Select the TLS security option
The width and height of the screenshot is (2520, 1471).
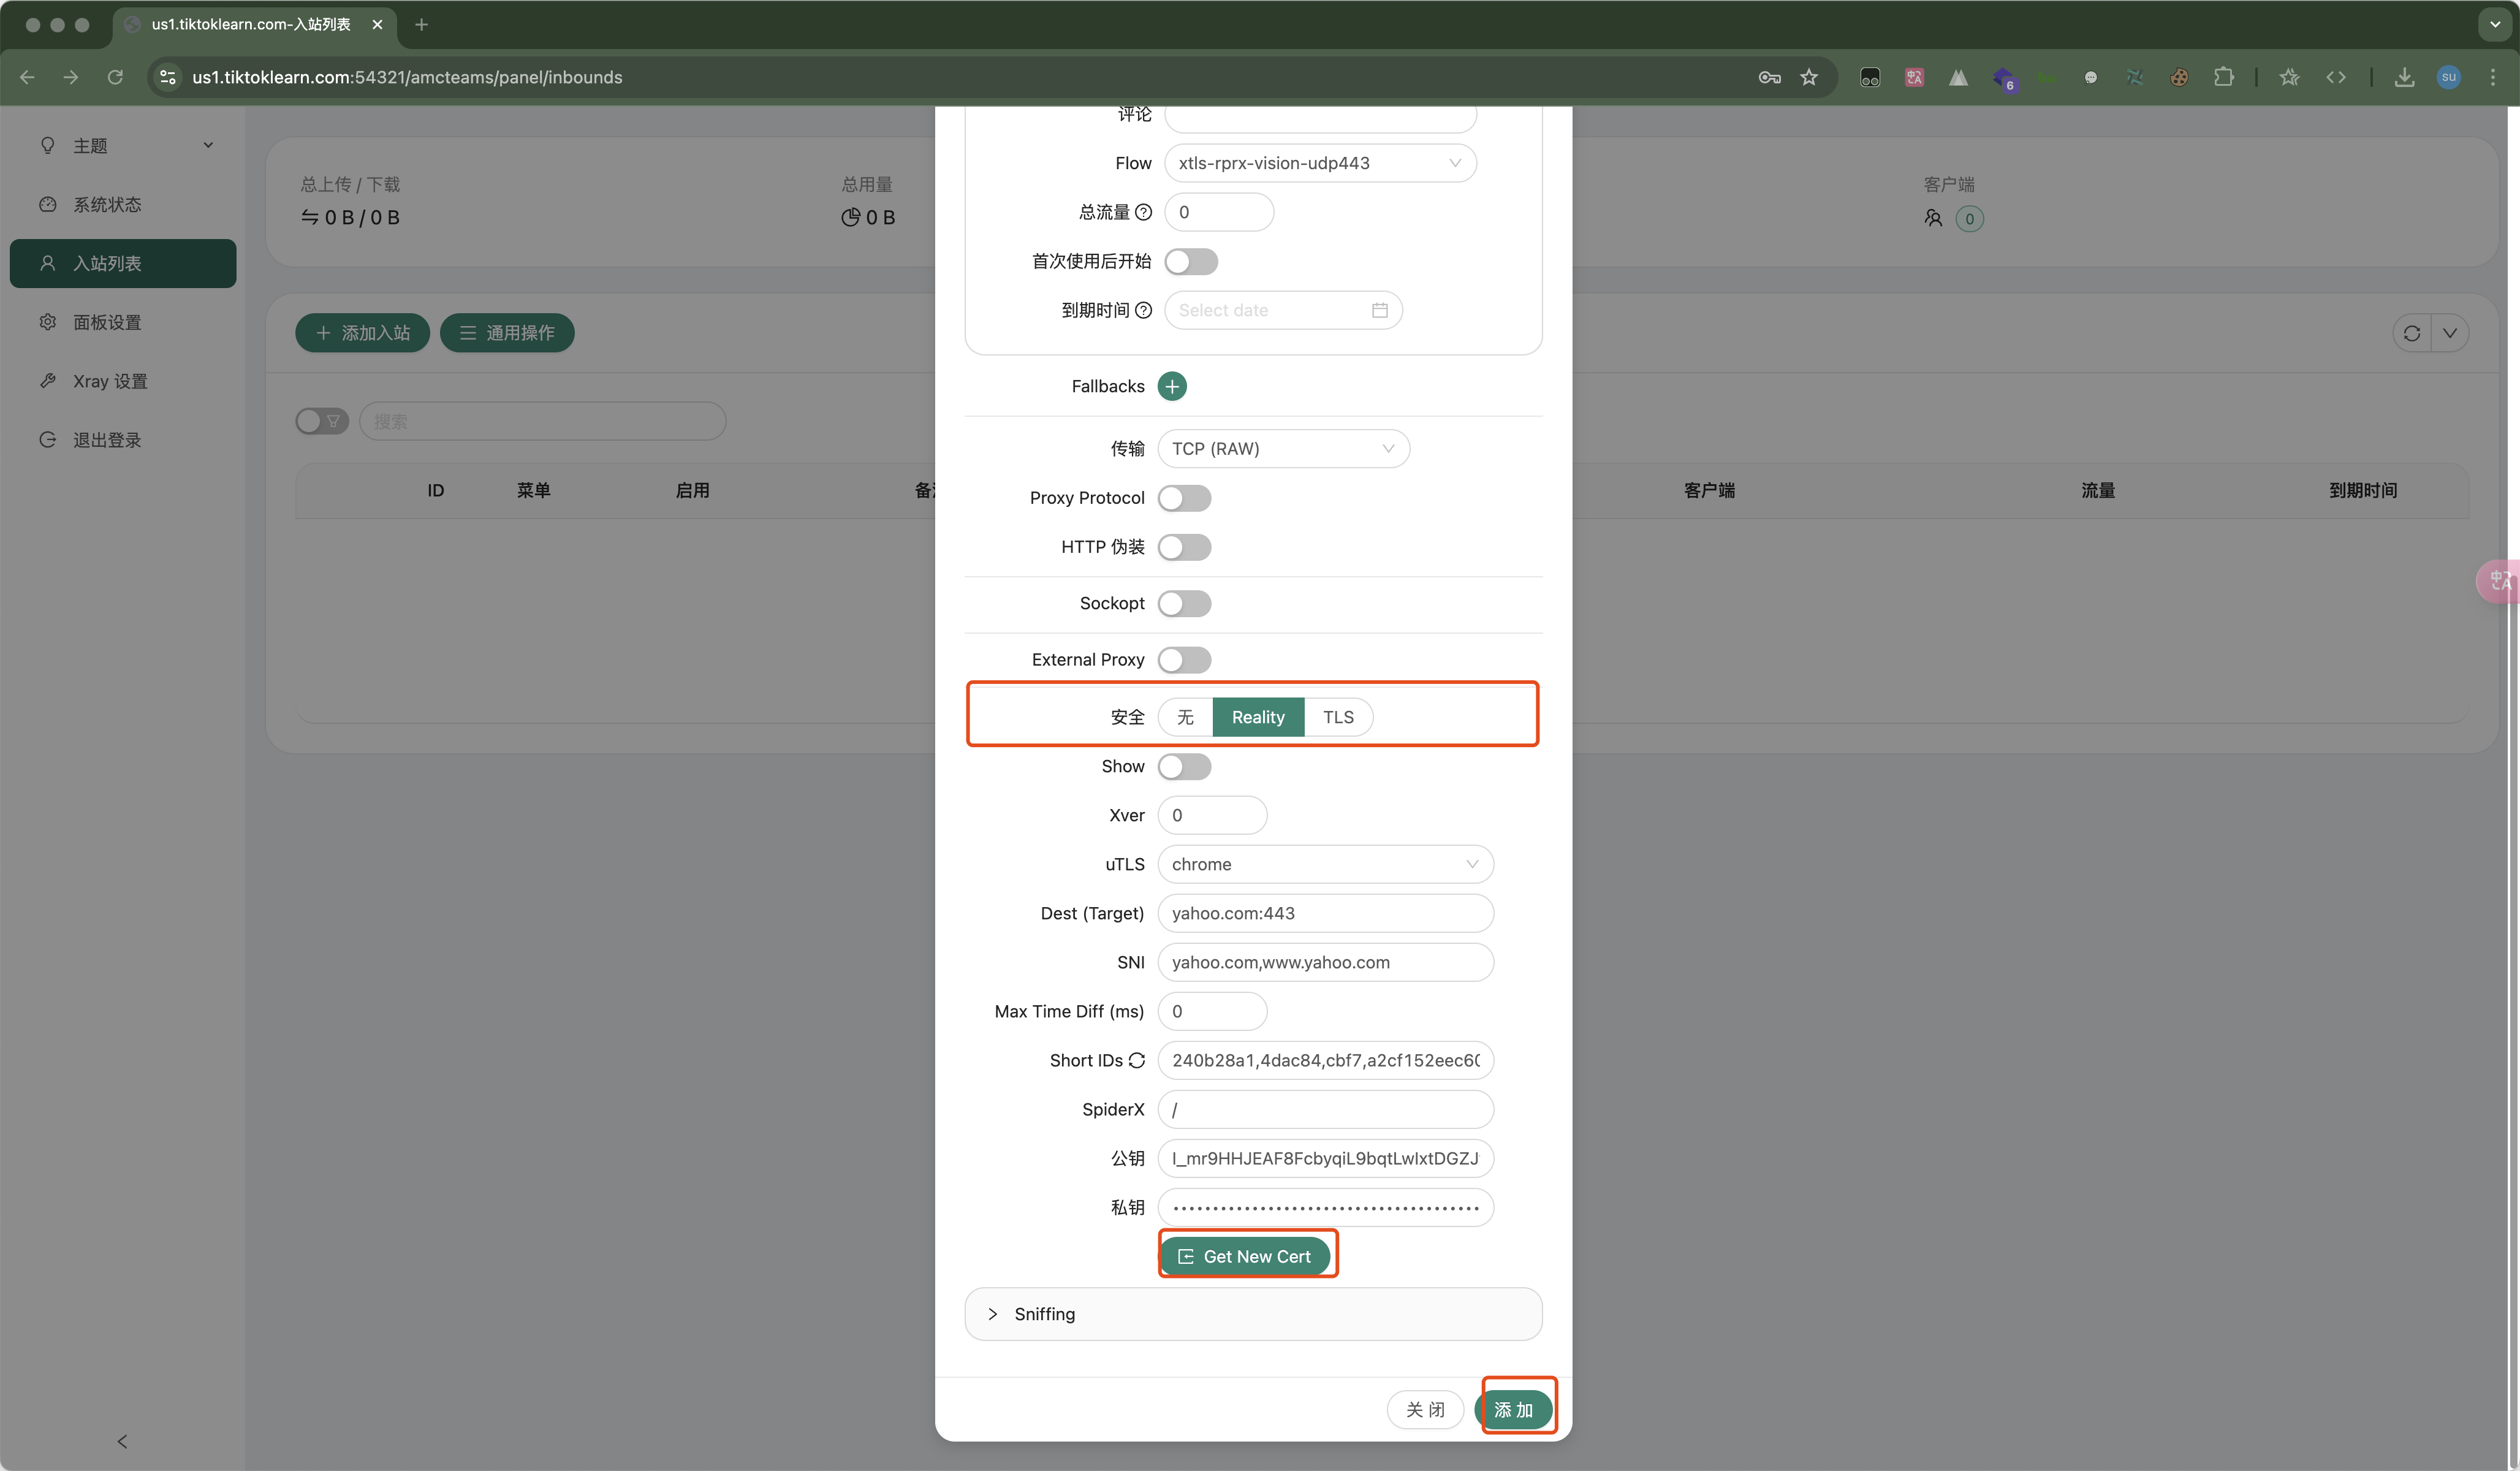[x=1337, y=717]
